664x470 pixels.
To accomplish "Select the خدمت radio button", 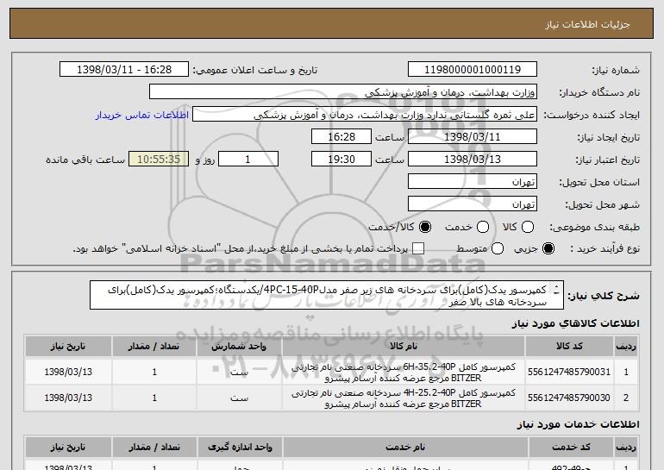I will [x=483, y=227].
